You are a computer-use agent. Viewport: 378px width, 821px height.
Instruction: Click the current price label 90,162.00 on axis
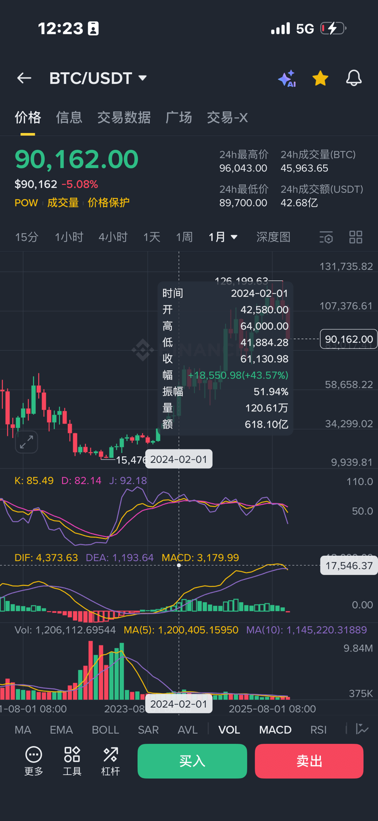pyautogui.click(x=349, y=339)
